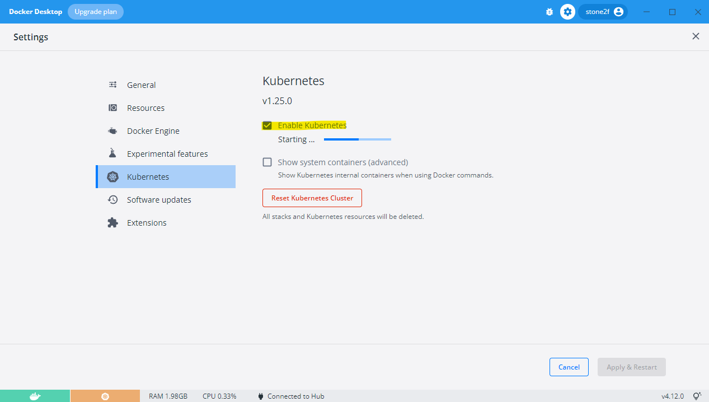Click the Resources disk icon
This screenshot has height=402, width=709.
tap(112, 108)
